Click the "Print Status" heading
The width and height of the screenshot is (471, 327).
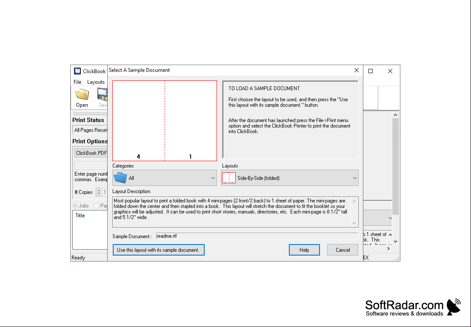pos(88,120)
